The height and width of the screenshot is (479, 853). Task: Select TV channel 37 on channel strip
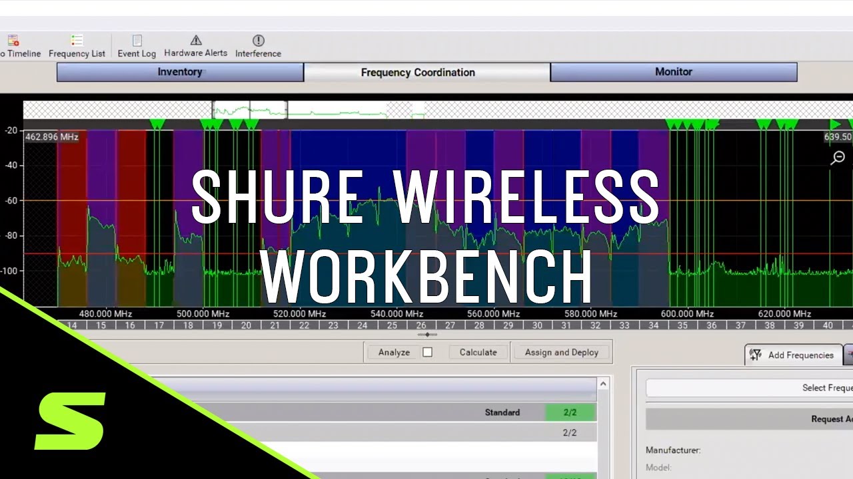(740, 325)
